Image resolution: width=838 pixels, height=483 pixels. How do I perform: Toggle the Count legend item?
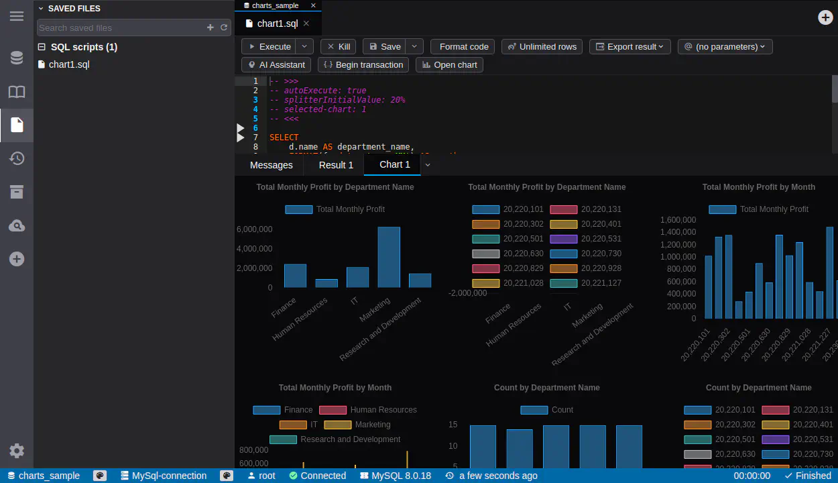pyautogui.click(x=534, y=410)
